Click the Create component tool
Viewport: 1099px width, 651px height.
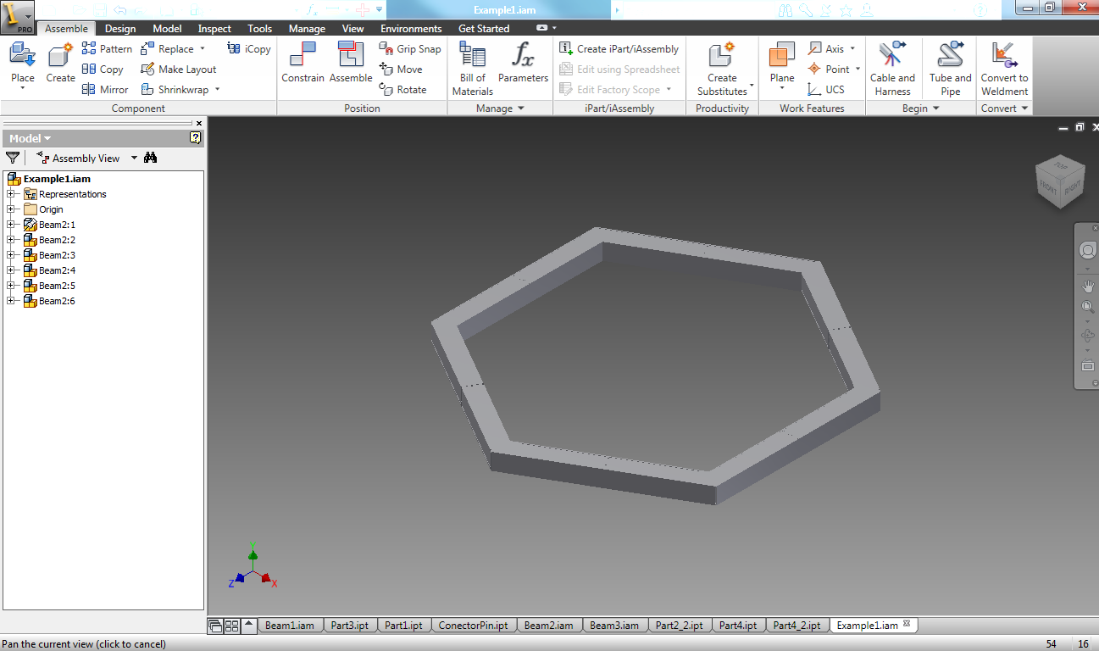click(x=60, y=64)
